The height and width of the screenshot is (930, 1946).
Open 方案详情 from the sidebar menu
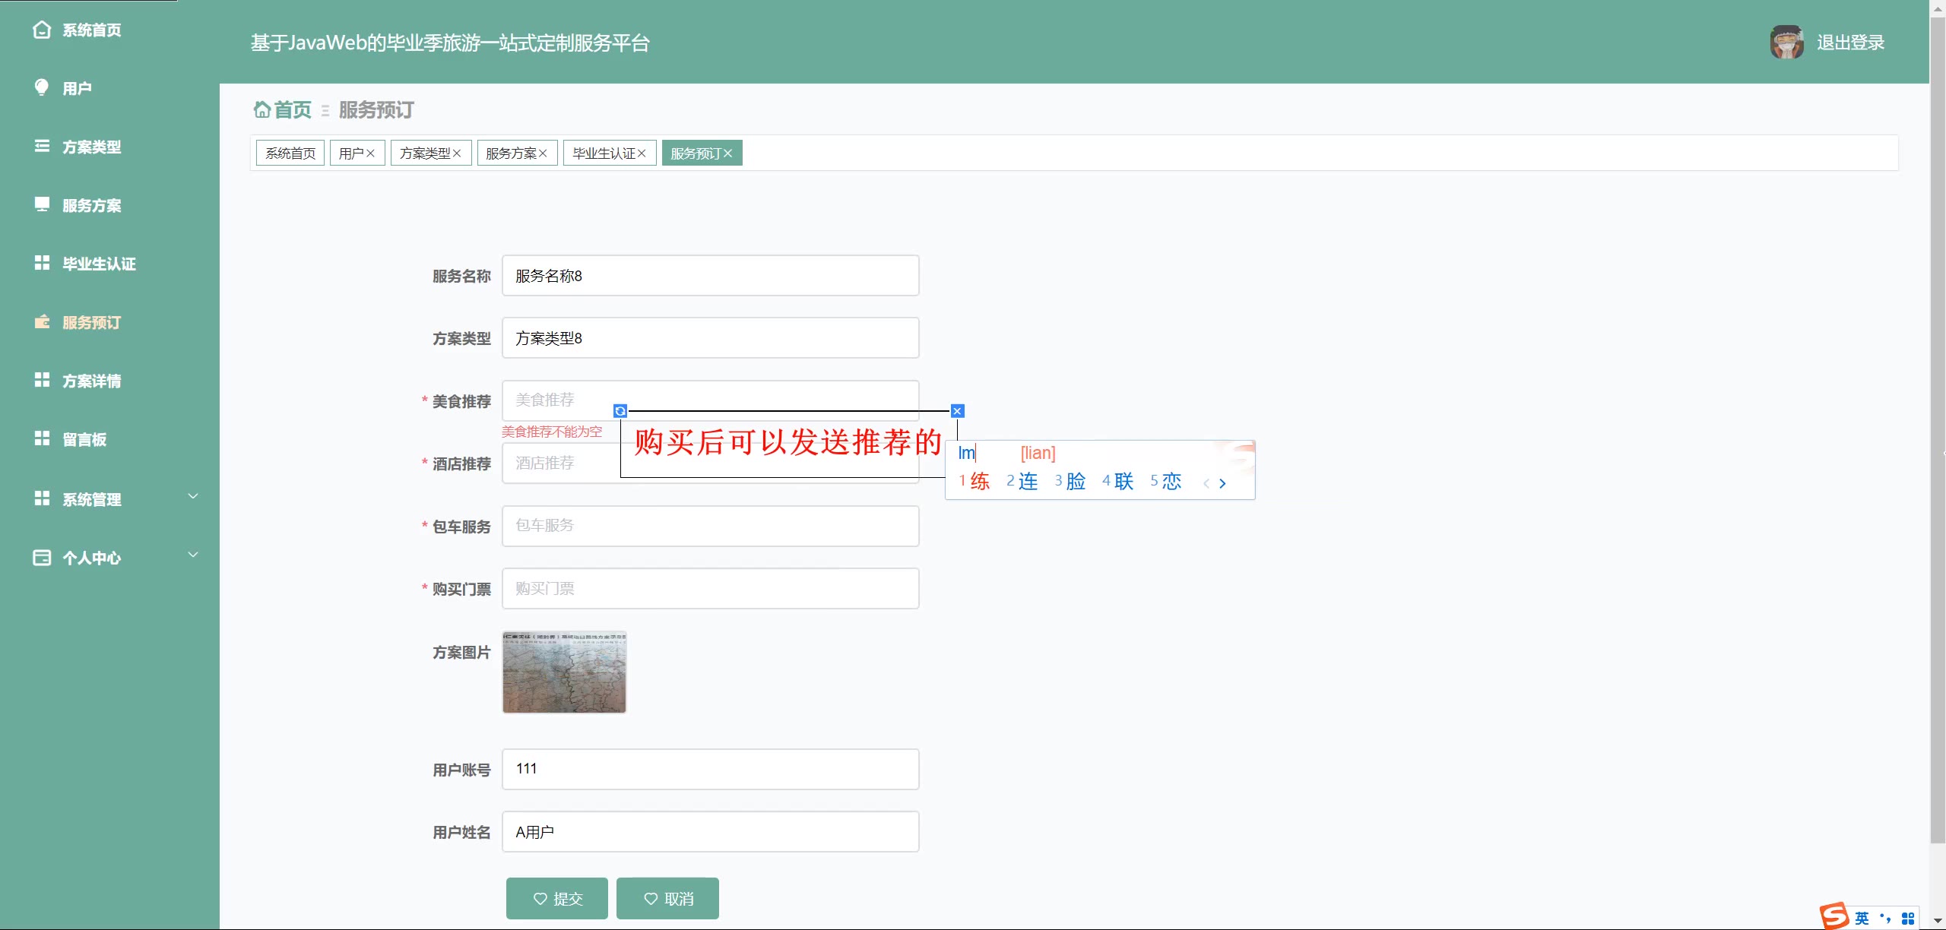91,381
